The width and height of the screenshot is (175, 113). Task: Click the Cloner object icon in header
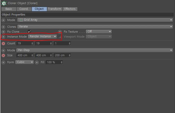4,3
